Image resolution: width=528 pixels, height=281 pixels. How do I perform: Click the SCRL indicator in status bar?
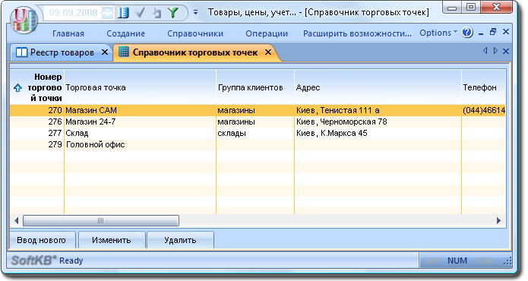point(484,260)
